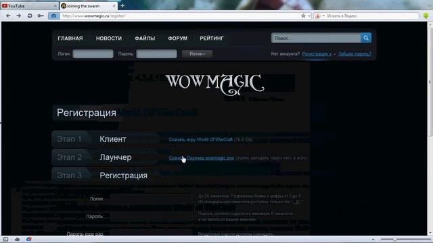
Task: Click the turbo icon in status bar
Action: (x=28, y=240)
